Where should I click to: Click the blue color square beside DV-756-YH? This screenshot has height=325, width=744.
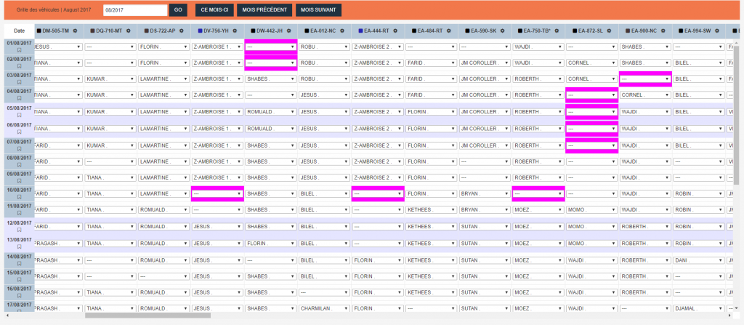(x=200, y=31)
